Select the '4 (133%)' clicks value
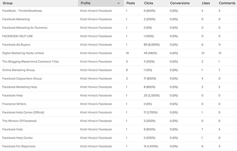Image resolution: width=237 pixels, height=151 pixels. pos(149,62)
